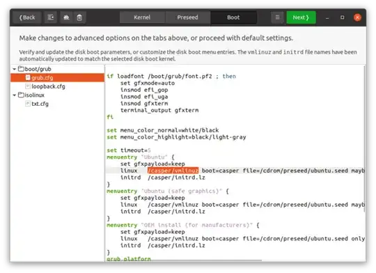This screenshot has width=376, height=273.
Task: Click the 'insmod gfxterm' line
Action: (x=144, y=103)
